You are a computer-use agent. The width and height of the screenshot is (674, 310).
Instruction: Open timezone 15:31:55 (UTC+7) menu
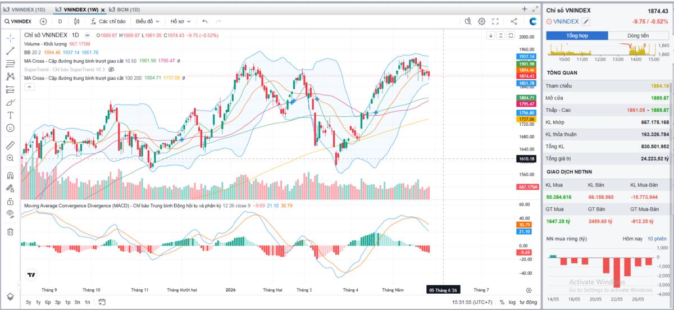tap(473, 302)
